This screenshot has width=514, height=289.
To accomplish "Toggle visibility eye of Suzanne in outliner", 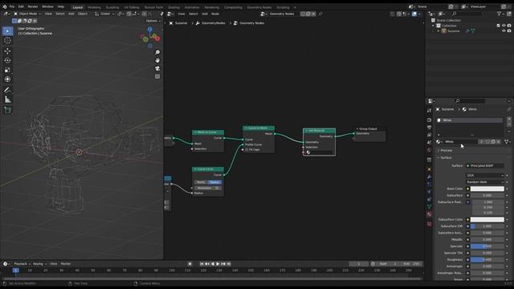I will pyautogui.click(x=504, y=31).
